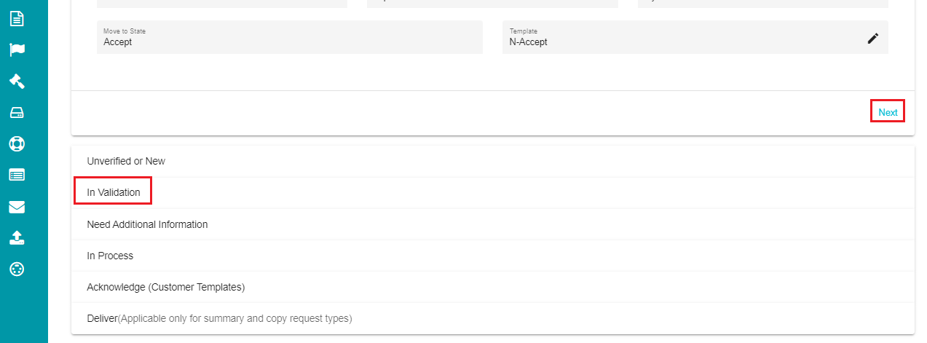The height and width of the screenshot is (343, 927).
Task: Open the In Process section
Action: pos(493,256)
